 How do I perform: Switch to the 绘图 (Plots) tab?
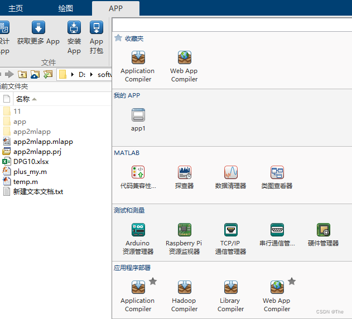coord(66,8)
